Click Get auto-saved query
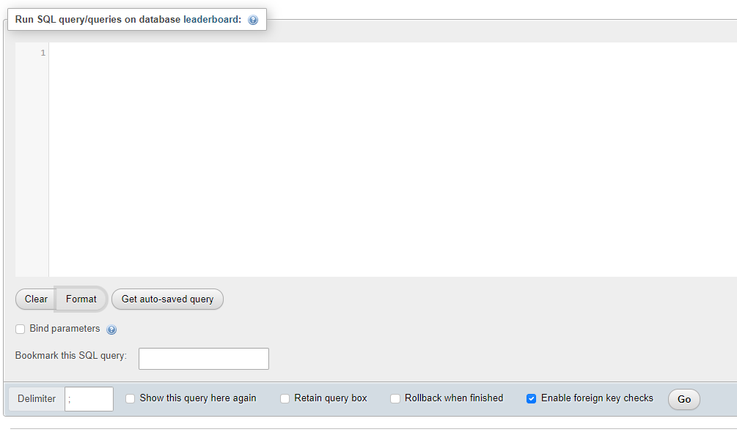 pos(167,299)
